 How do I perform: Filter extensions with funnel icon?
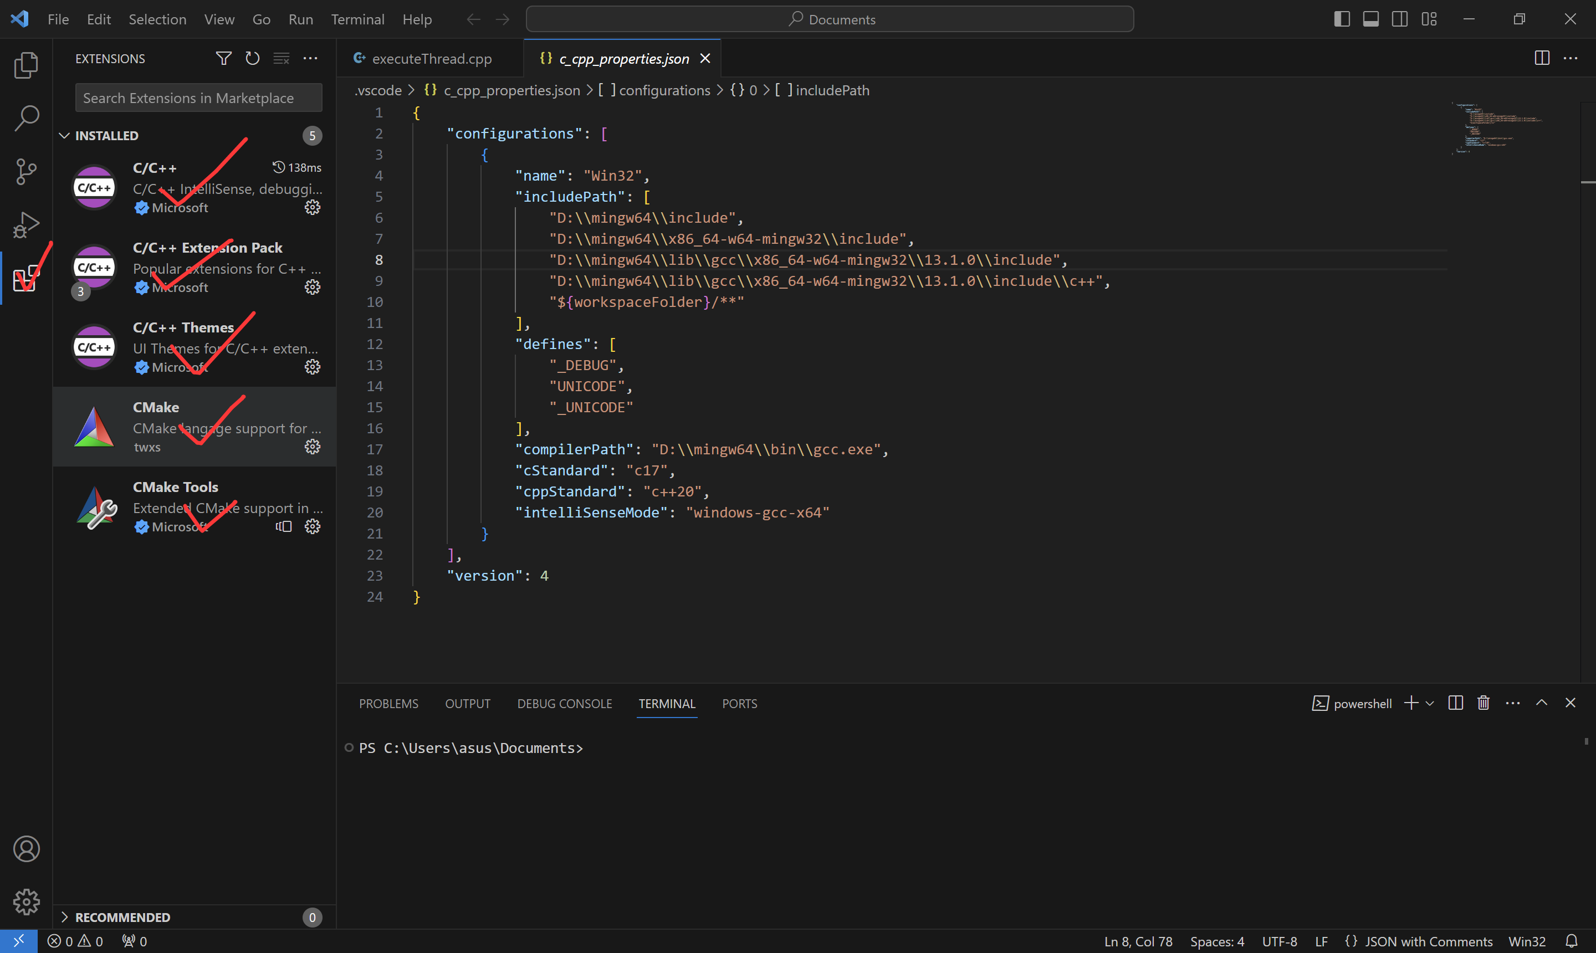pyautogui.click(x=223, y=58)
